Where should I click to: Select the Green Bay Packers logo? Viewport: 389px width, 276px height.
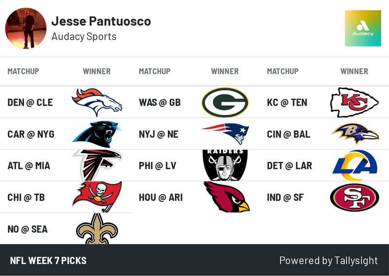tap(225, 102)
